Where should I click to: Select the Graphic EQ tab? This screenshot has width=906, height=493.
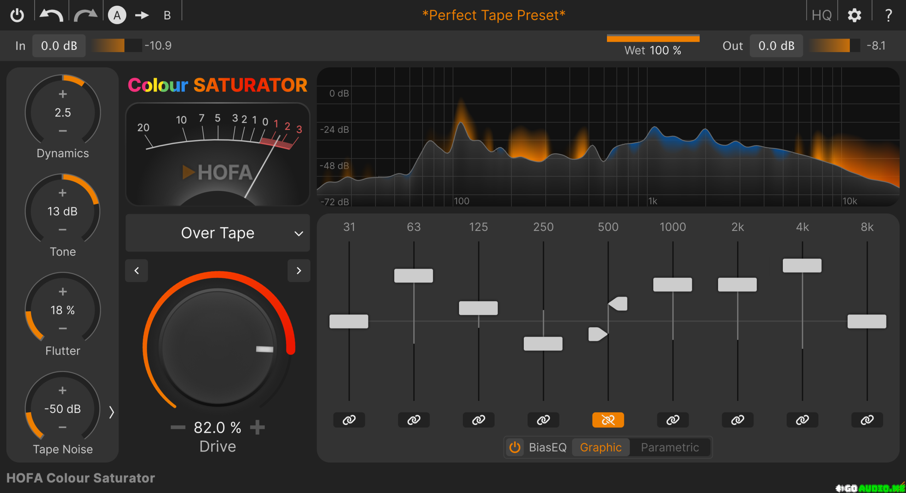[x=601, y=447]
